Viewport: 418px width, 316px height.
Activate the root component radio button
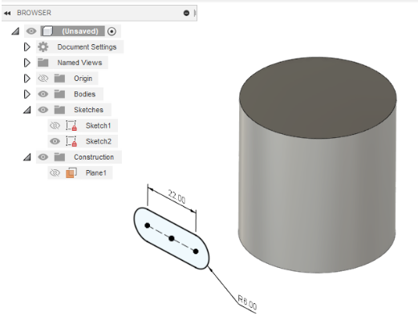click(112, 31)
